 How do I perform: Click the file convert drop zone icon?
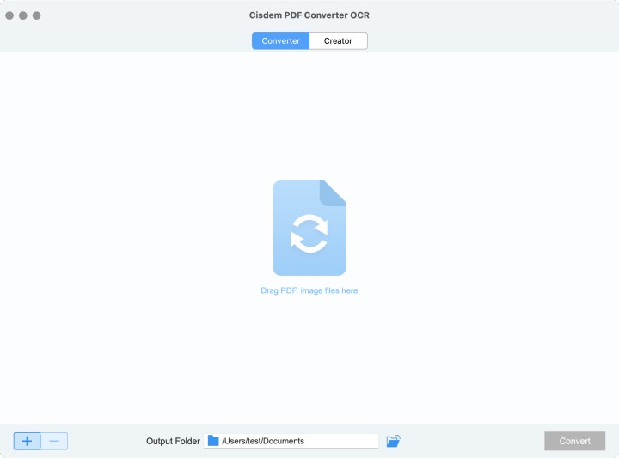[309, 228]
